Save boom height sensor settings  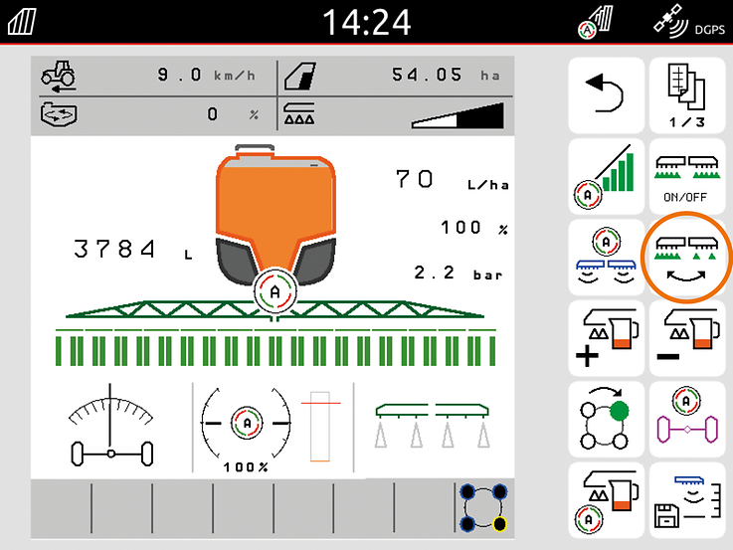tap(687, 498)
